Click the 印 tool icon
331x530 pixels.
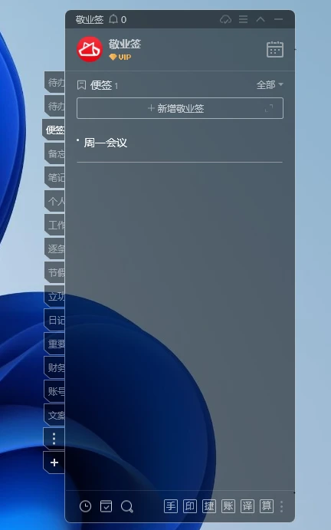[190, 506]
